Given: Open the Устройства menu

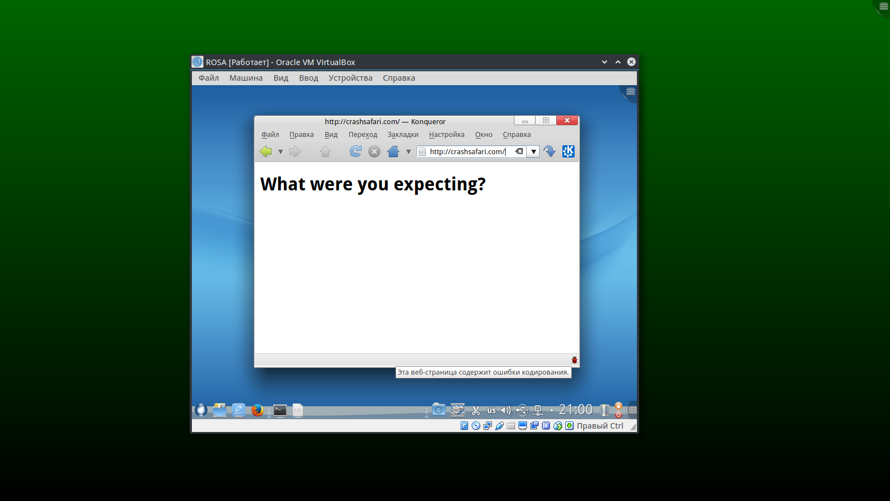Looking at the screenshot, I should point(350,78).
